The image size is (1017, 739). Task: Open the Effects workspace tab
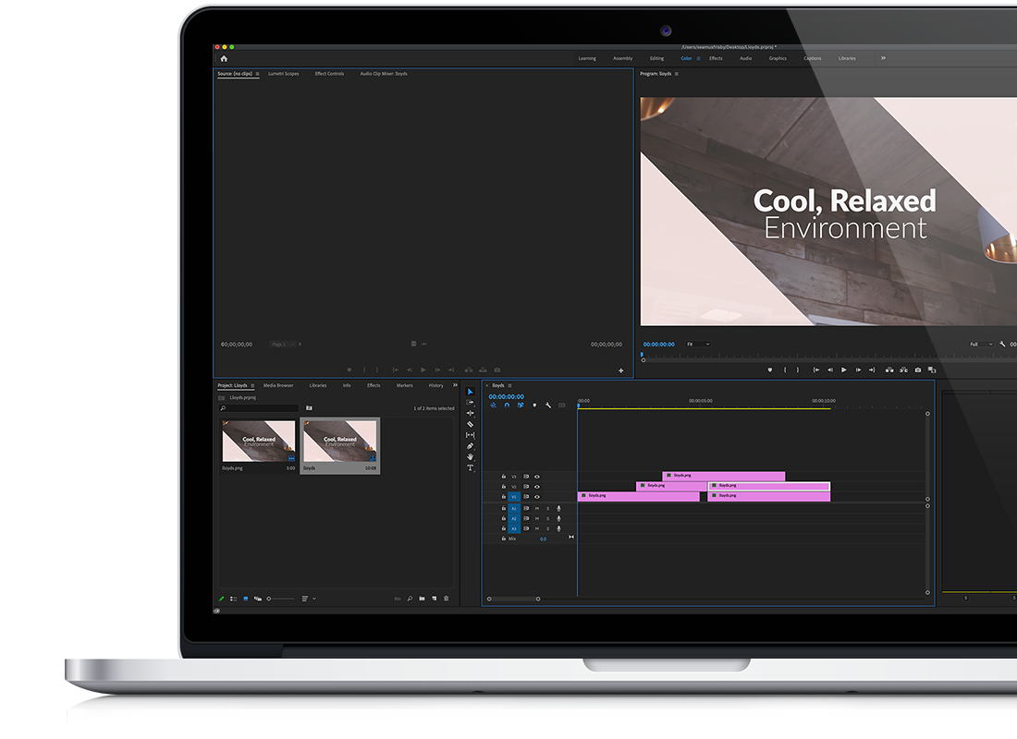(716, 58)
